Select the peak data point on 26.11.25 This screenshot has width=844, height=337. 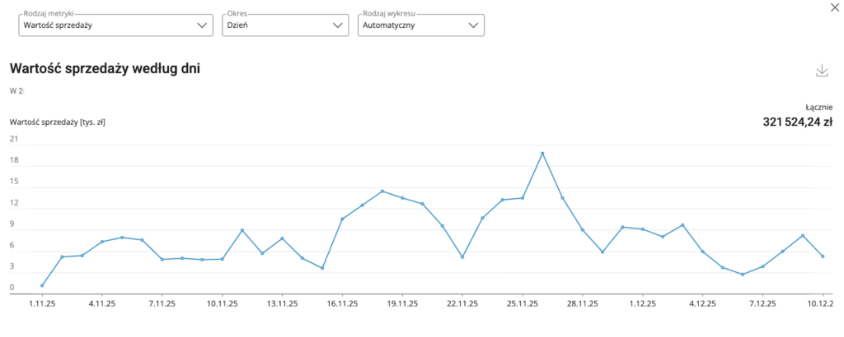click(542, 154)
